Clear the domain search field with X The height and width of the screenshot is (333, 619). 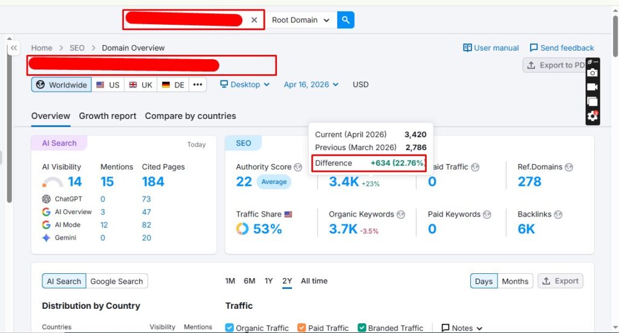pos(254,20)
